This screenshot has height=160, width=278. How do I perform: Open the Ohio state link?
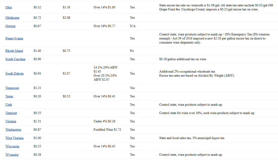click(9, 7)
